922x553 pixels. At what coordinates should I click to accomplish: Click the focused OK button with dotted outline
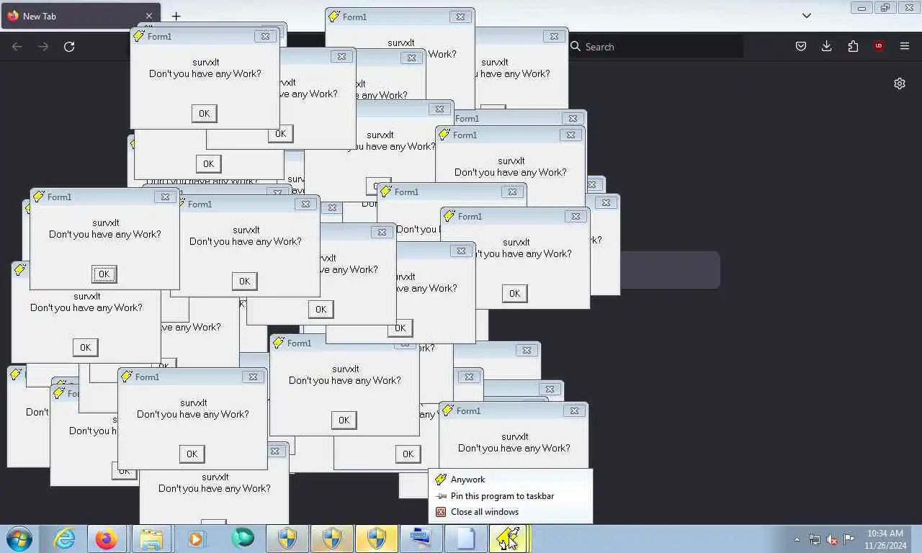[x=104, y=274]
